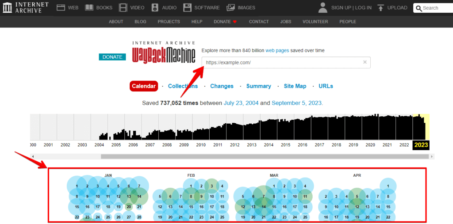The image size is (453, 224).
Task: Switch to the Summary tab
Action: (258, 86)
